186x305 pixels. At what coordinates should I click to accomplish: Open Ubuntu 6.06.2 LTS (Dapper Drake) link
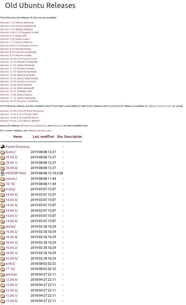[x=19, y=32]
